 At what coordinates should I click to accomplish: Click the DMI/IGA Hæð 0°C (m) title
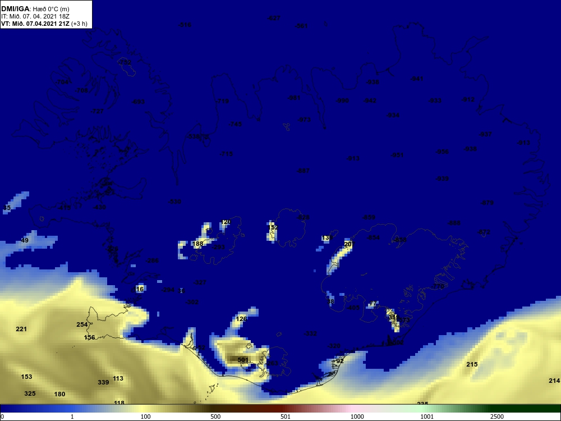(x=35, y=9)
